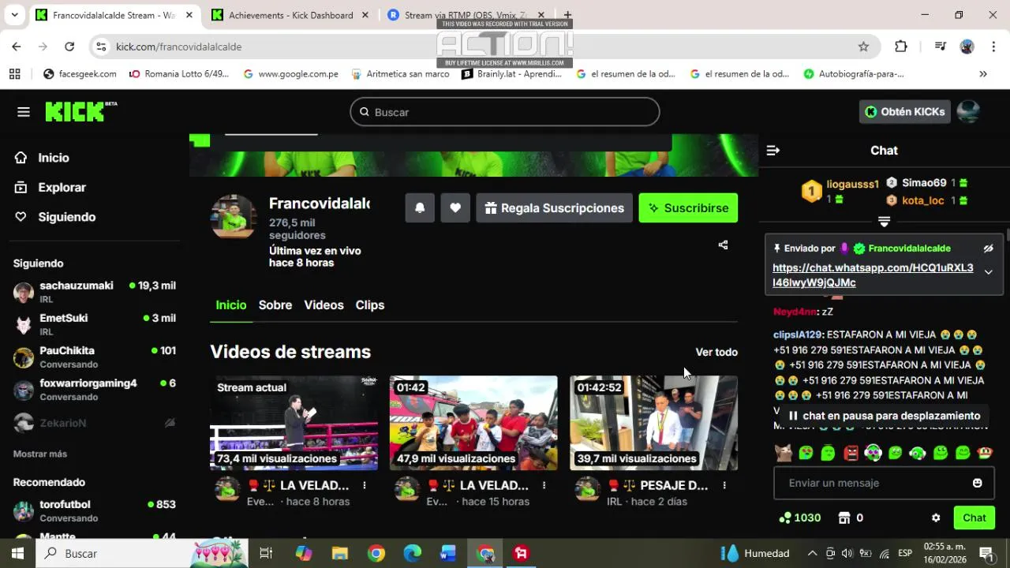Open the Clips tab
This screenshot has height=568, width=1010.
coord(370,305)
